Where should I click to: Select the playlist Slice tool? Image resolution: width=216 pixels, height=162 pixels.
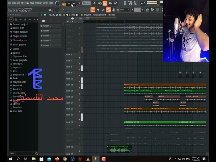(x=67, y=15)
